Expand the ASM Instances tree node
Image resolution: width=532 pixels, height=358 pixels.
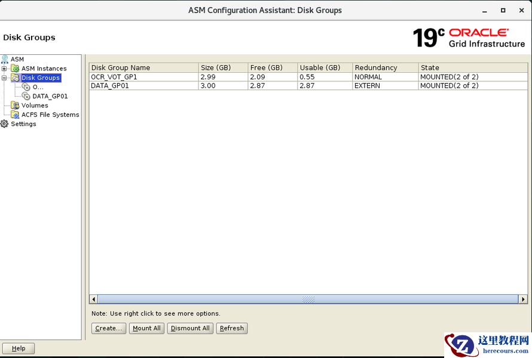[4, 69]
